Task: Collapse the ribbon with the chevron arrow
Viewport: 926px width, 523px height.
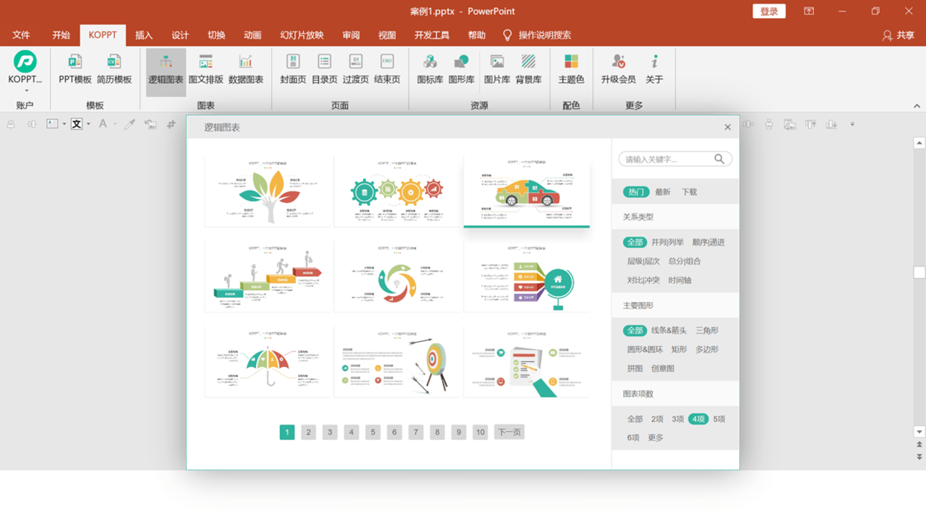Action: 917,106
